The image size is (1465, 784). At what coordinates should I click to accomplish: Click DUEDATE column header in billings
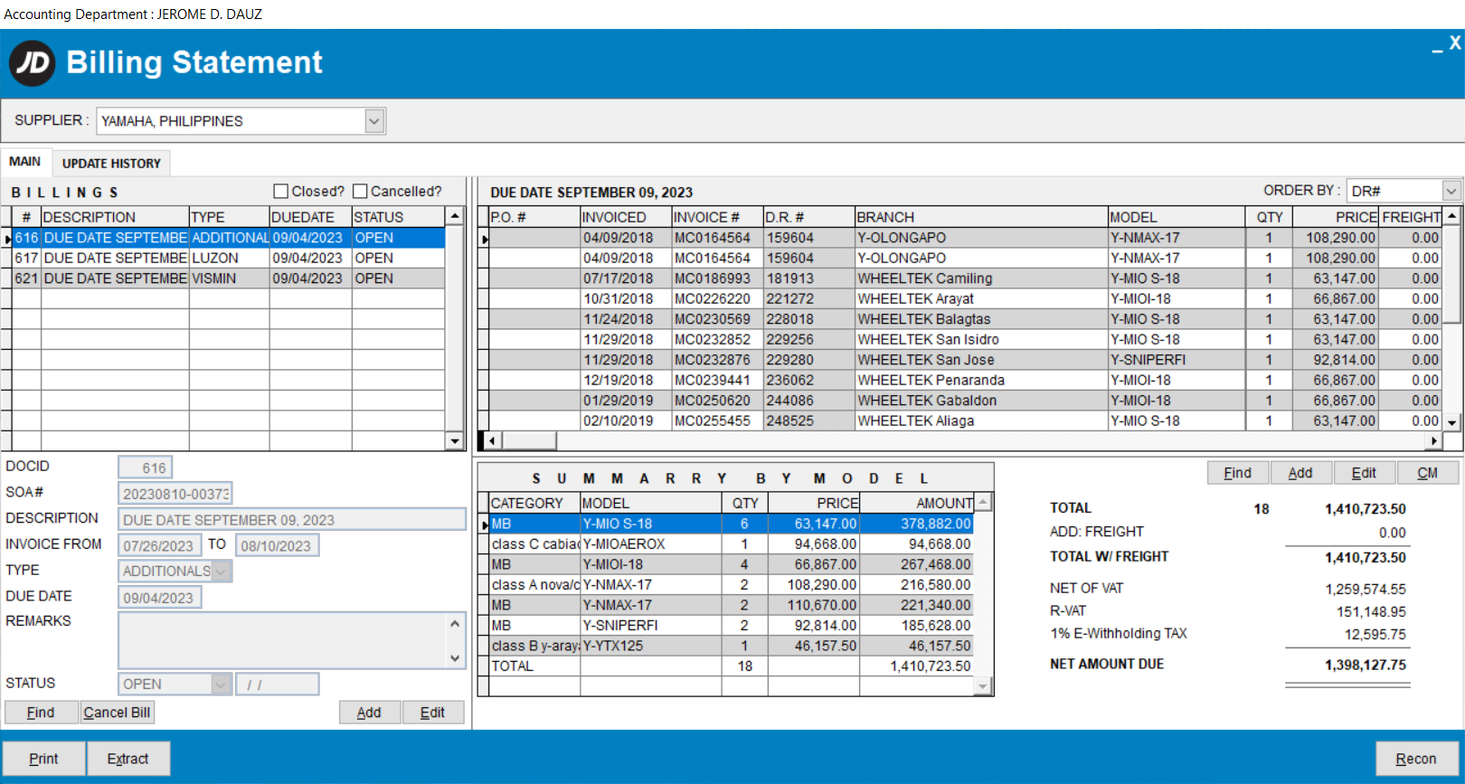tap(310, 217)
